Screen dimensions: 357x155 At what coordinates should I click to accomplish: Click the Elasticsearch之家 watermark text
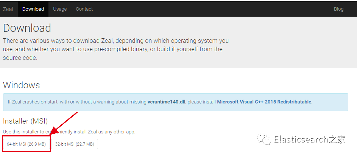pos(310,139)
